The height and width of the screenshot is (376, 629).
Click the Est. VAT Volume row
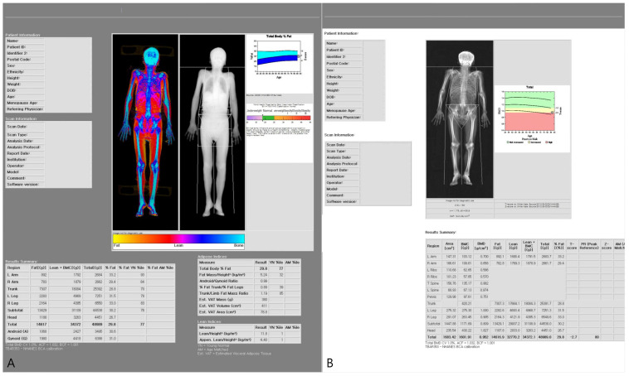tap(249, 306)
